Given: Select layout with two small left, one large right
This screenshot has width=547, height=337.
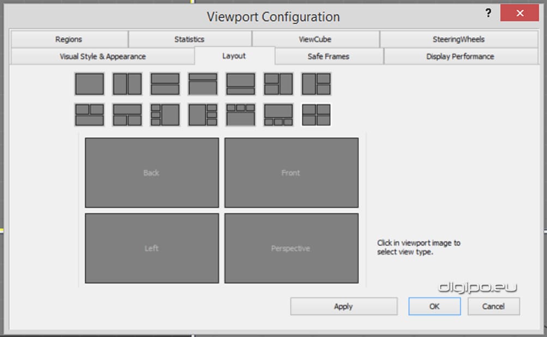Looking at the screenshot, I should pos(278,84).
